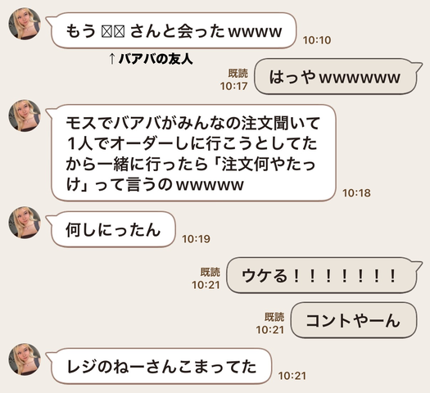Viewport: 430px width, 393px height.
Task: Click the 既読 label beside コントやーん bubble
Action: click(274, 317)
